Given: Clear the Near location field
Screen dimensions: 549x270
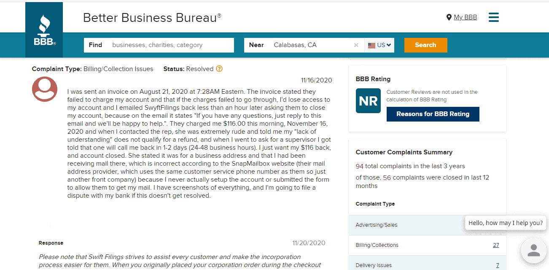Looking at the screenshot, I should tap(356, 45).
